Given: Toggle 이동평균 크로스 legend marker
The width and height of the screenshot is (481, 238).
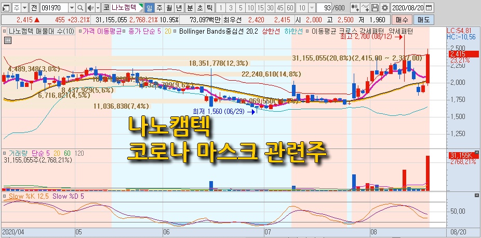Looking at the screenshot, I should click(309, 31).
